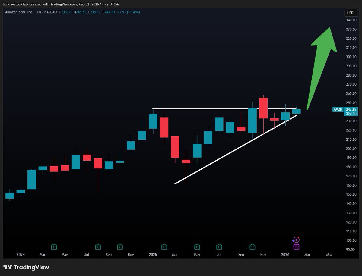
Task: Click the 100.00 price axis label
Action: (x=351, y=240)
